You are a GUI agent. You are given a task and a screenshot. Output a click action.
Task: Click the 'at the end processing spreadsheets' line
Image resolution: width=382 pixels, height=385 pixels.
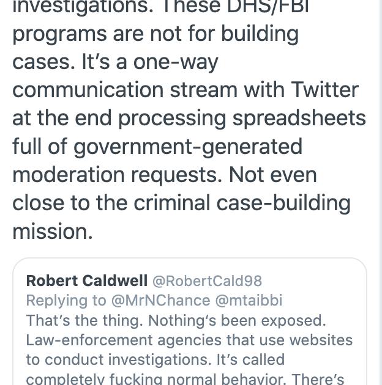pos(189,119)
